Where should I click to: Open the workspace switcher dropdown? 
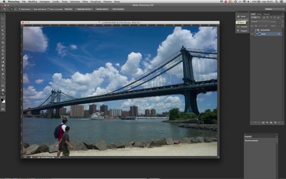tap(274, 9)
